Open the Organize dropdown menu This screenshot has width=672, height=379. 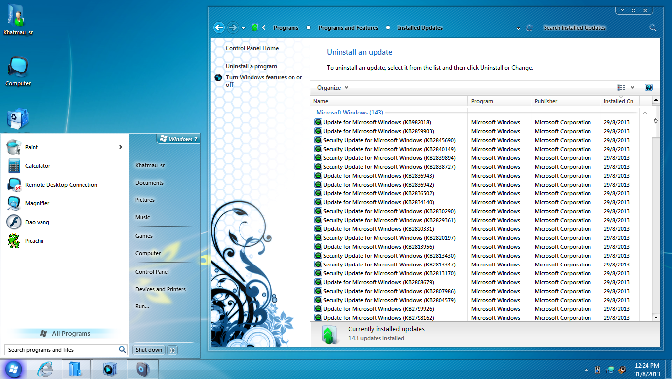pyautogui.click(x=333, y=88)
